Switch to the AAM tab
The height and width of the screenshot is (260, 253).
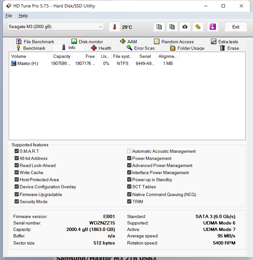click(128, 42)
